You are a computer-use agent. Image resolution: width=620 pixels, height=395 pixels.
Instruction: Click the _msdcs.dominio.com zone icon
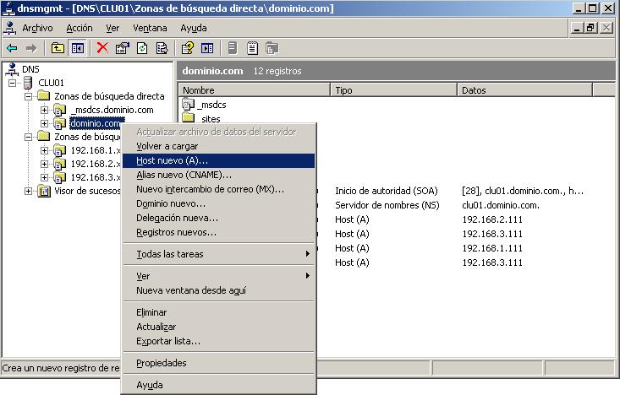click(x=59, y=110)
